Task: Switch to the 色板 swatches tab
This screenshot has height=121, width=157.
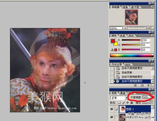Action: [122, 35]
